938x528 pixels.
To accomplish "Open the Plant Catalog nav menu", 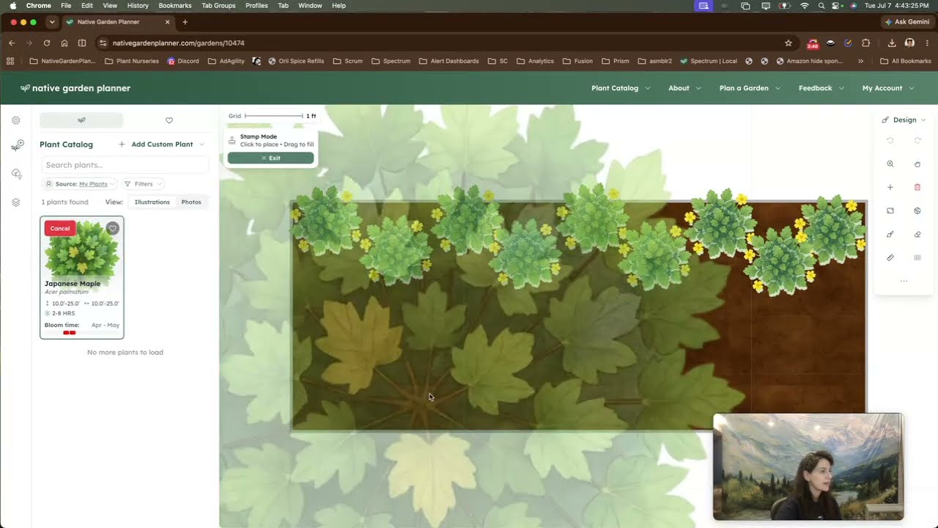I will (621, 88).
